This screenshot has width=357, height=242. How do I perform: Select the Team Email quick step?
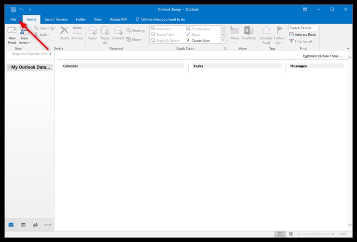(x=162, y=35)
